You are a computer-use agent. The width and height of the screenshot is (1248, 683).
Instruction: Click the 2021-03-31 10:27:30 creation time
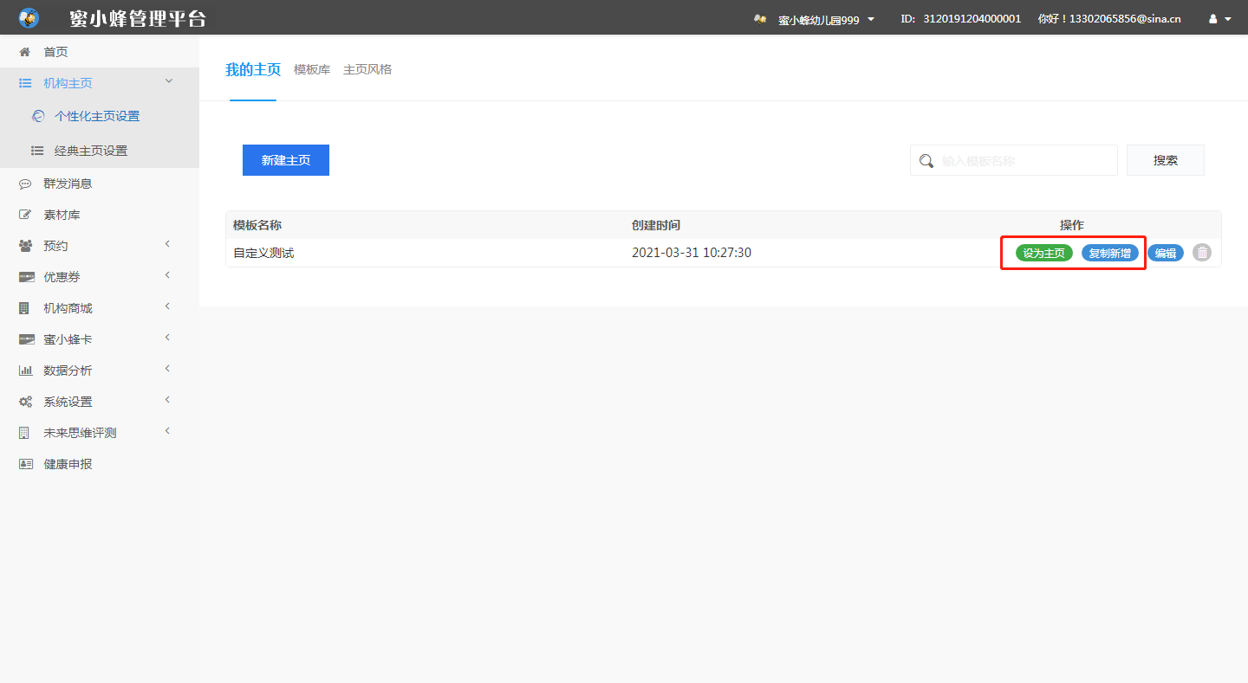tap(692, 253)
